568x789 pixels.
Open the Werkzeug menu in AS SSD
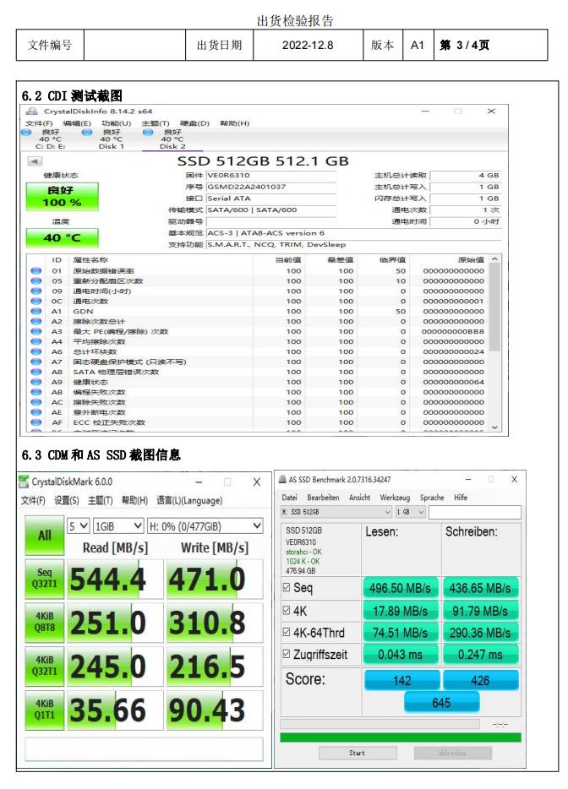395,498
